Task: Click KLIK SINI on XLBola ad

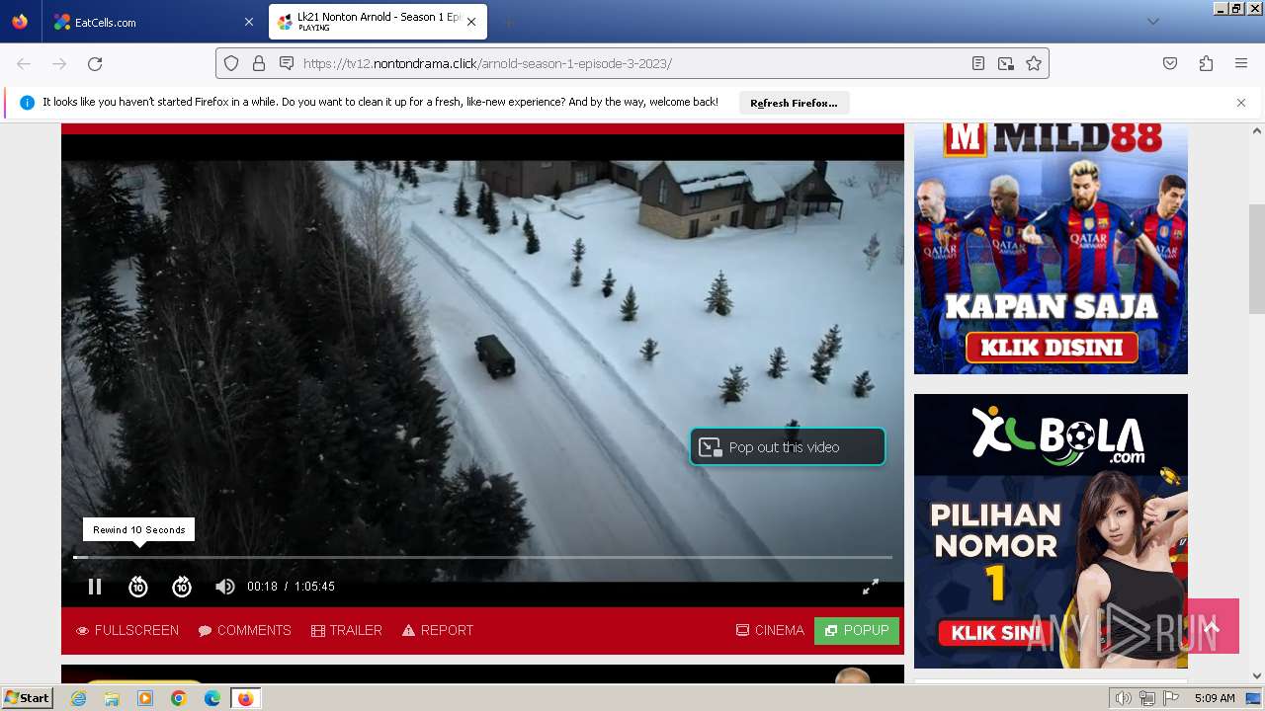Action: 994,632
